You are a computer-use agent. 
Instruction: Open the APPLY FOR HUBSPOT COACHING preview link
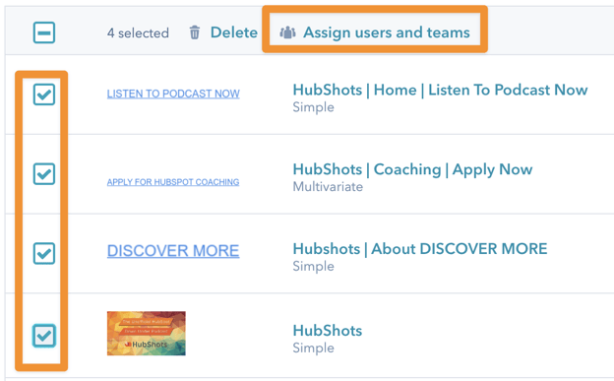tap(173, 182)
